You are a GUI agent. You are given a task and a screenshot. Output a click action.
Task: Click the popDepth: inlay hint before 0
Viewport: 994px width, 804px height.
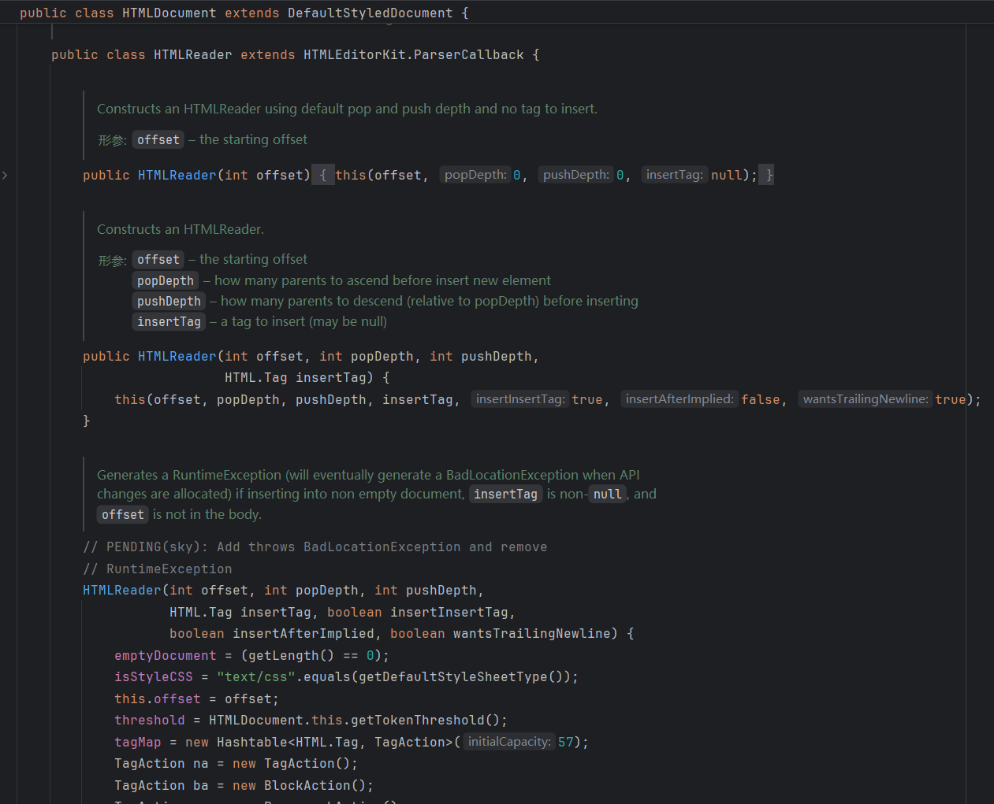475,175
